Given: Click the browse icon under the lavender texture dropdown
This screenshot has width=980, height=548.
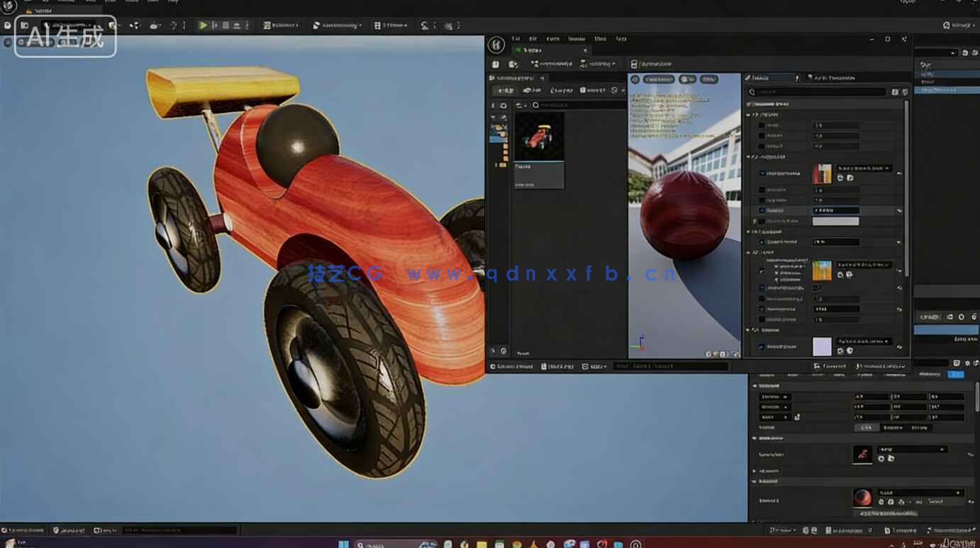Looking at the screenshot, I should [x=850, y=351].
